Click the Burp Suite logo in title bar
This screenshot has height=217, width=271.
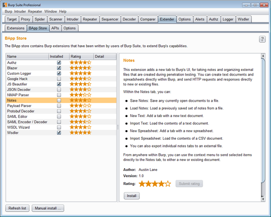[x=5, y=5]
